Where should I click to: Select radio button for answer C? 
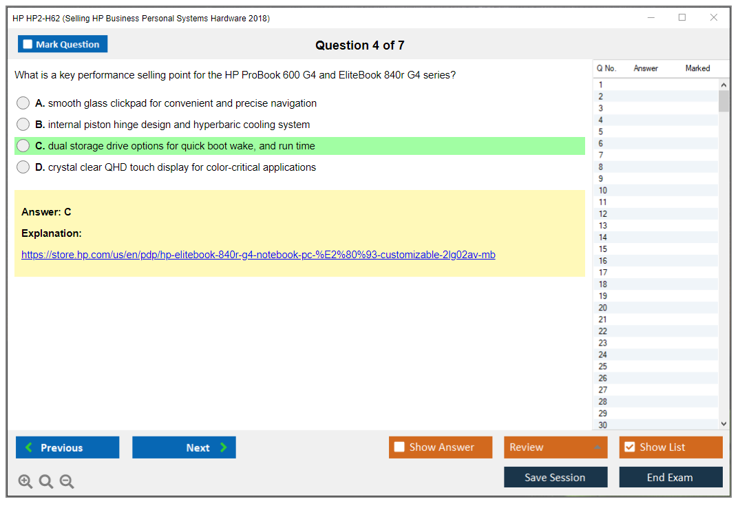23,146
